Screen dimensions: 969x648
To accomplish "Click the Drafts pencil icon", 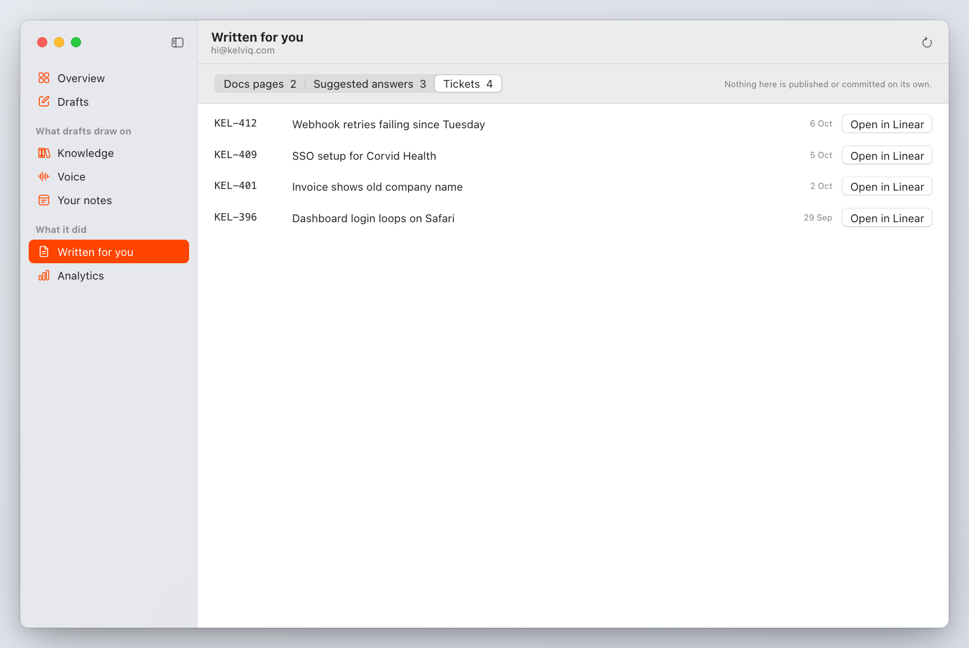I will pyautogui.click(x=44, y=101).
